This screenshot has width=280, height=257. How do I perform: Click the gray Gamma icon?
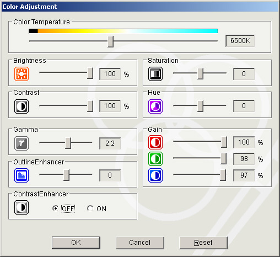pyautogui.click(x=21, y=143)
